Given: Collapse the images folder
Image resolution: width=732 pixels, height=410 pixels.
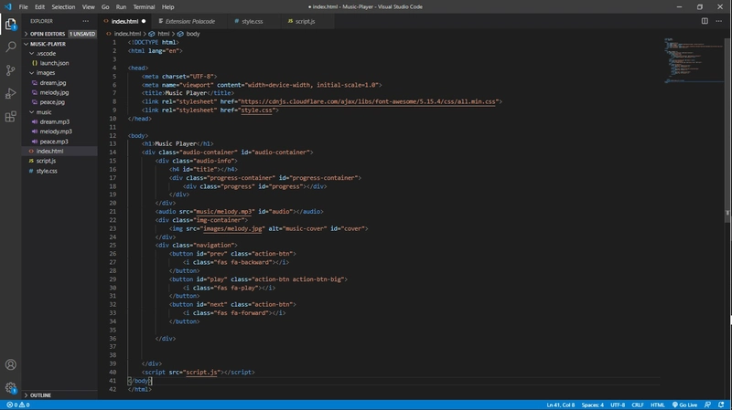Looking at the screenshot, I should pyautogui.click(x=45, y=73).
